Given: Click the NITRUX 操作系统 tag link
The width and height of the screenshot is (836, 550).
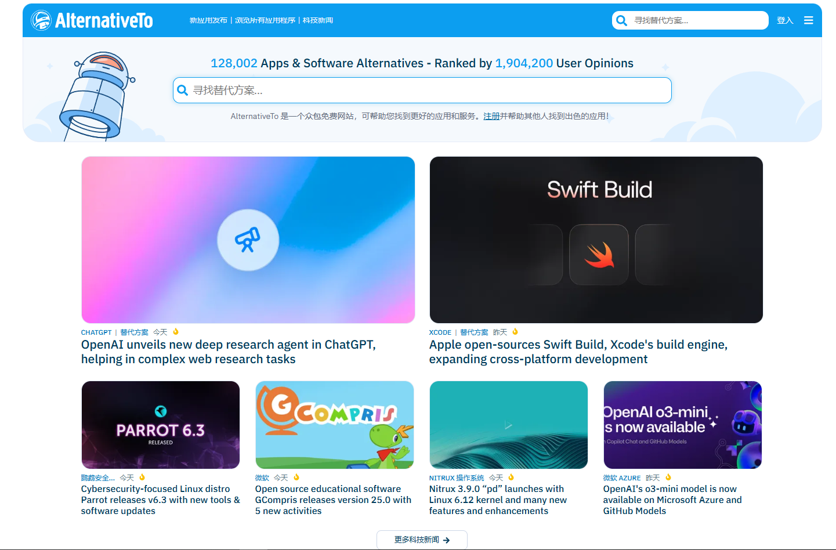Looking at the screenshot, I should (x=457, y=478).
